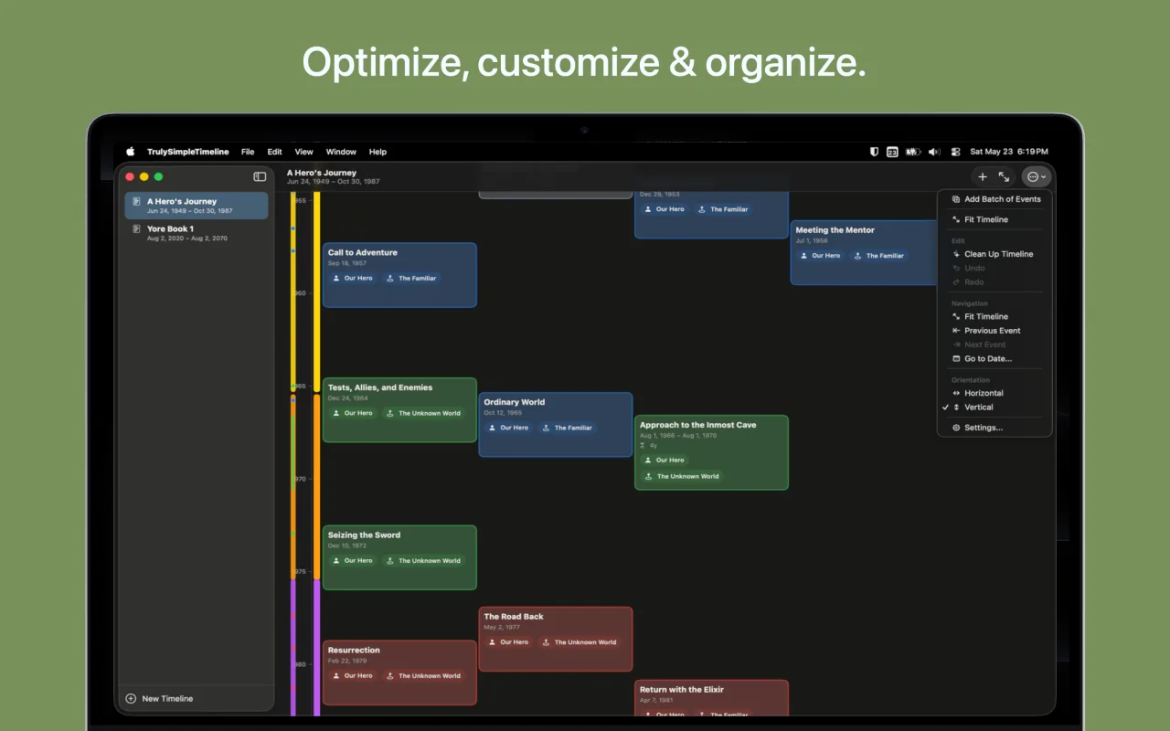Click the volume speaker menu bar icon

(x=934, y=152)
